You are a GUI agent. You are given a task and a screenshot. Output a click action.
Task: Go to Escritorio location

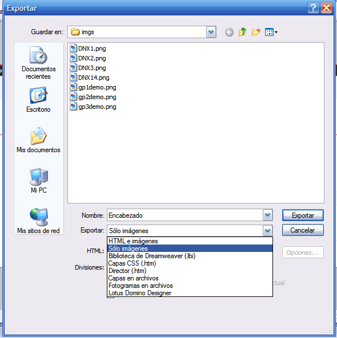pyautogui.click(x=38, y=100)
